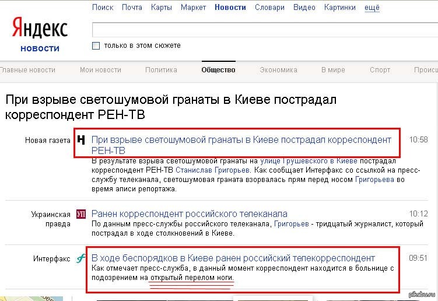This screenshot has height=301, width=438.
Task: Click the 'новости' label under the logo
Action: [40, 48]
